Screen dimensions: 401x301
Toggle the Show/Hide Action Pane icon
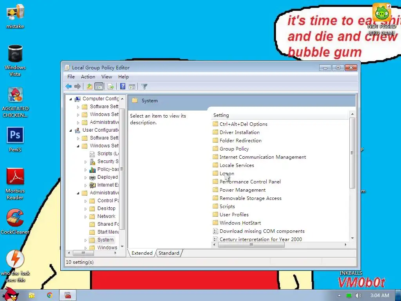132,87
